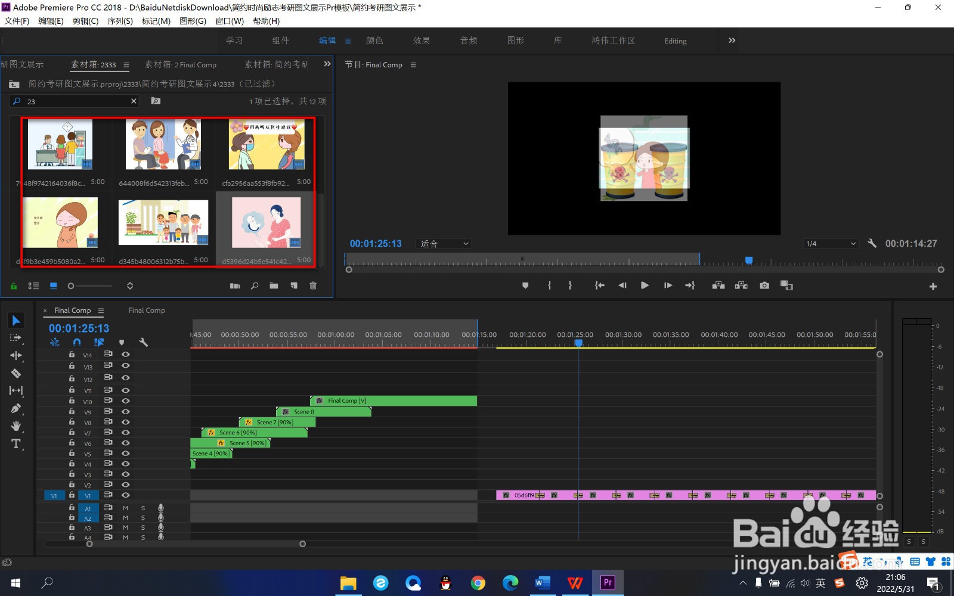Screen dimensions: 954x596
Task: Play the program monitor sequence
Action: tap(645, 285)
